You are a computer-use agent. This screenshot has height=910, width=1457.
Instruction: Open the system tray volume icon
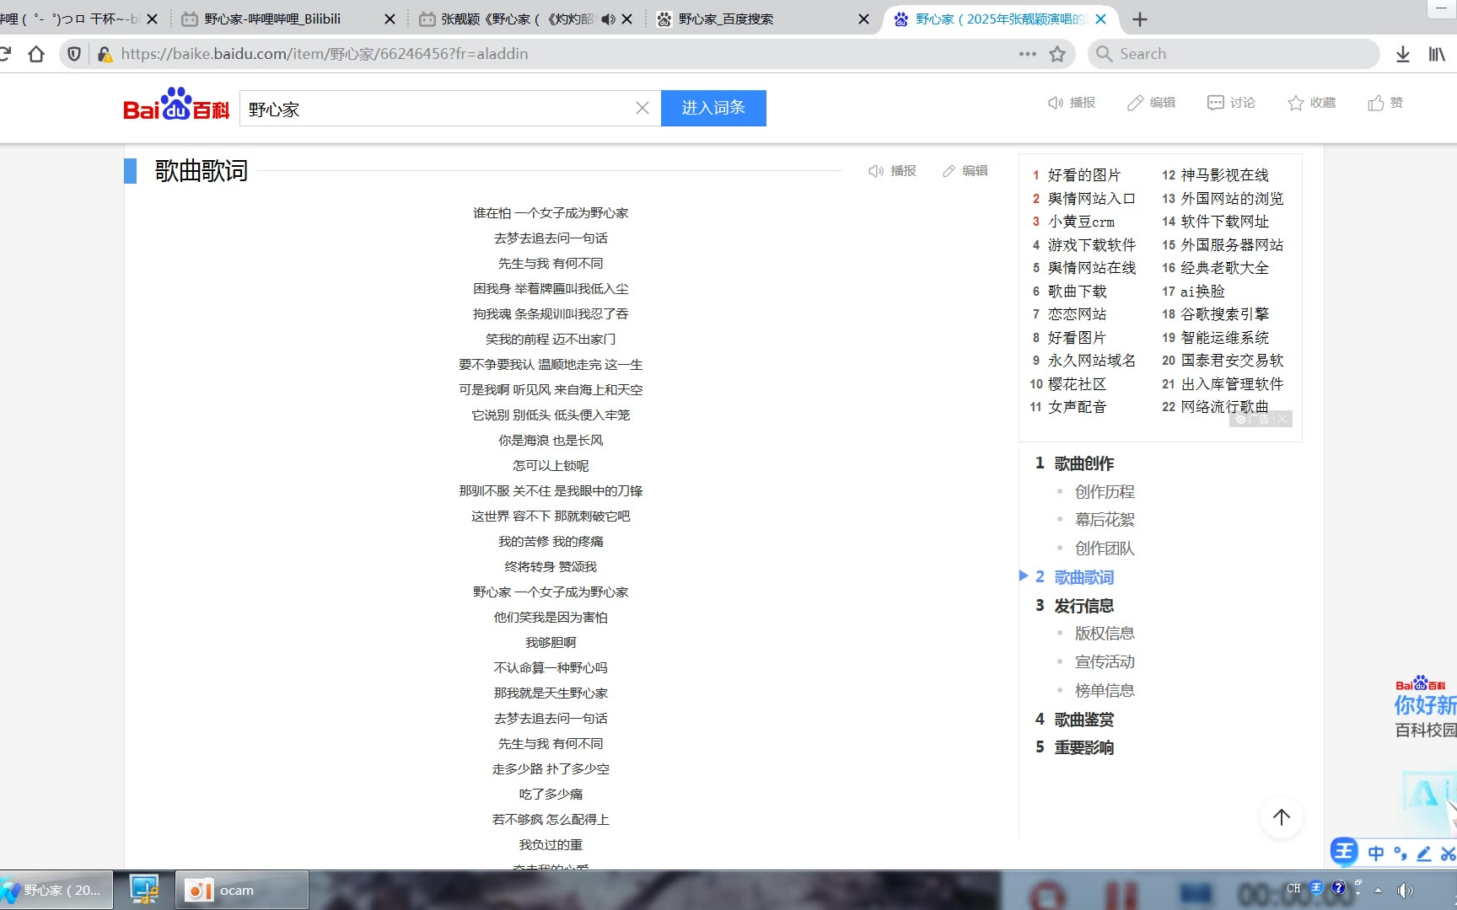tap(1404, 890)
